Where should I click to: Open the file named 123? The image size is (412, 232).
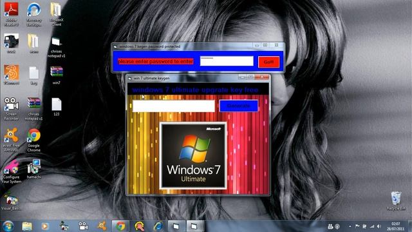[x=56, y=106]
